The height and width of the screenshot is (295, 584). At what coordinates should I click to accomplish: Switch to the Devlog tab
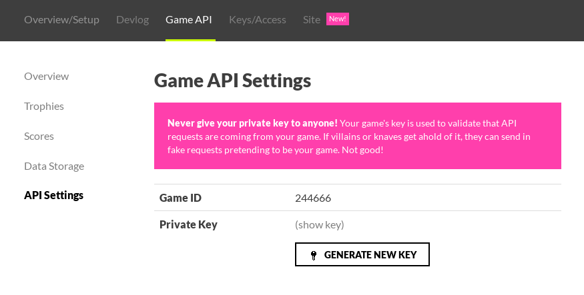click(132, 19)
